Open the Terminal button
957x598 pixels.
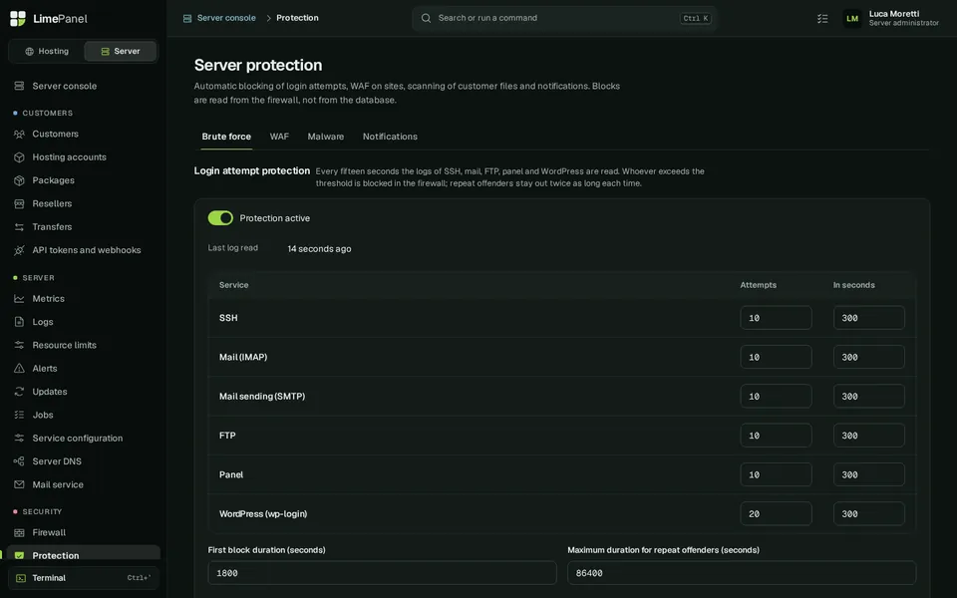pos(84,578)
